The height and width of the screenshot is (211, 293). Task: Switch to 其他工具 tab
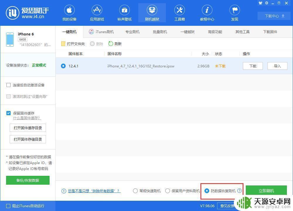242,32
